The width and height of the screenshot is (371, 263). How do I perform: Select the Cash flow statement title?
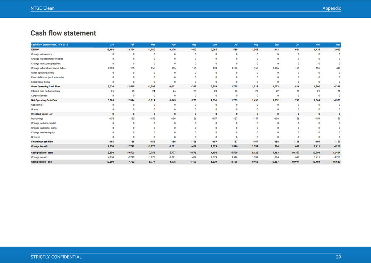(63, 33)
